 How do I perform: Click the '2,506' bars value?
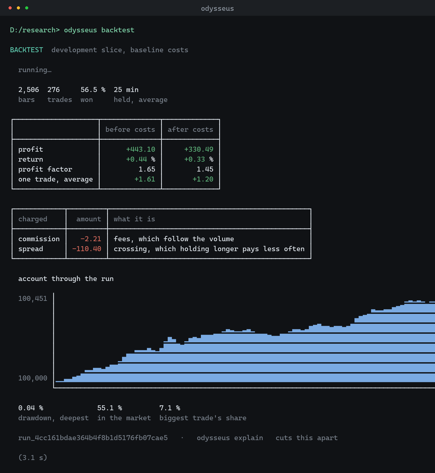29,90
